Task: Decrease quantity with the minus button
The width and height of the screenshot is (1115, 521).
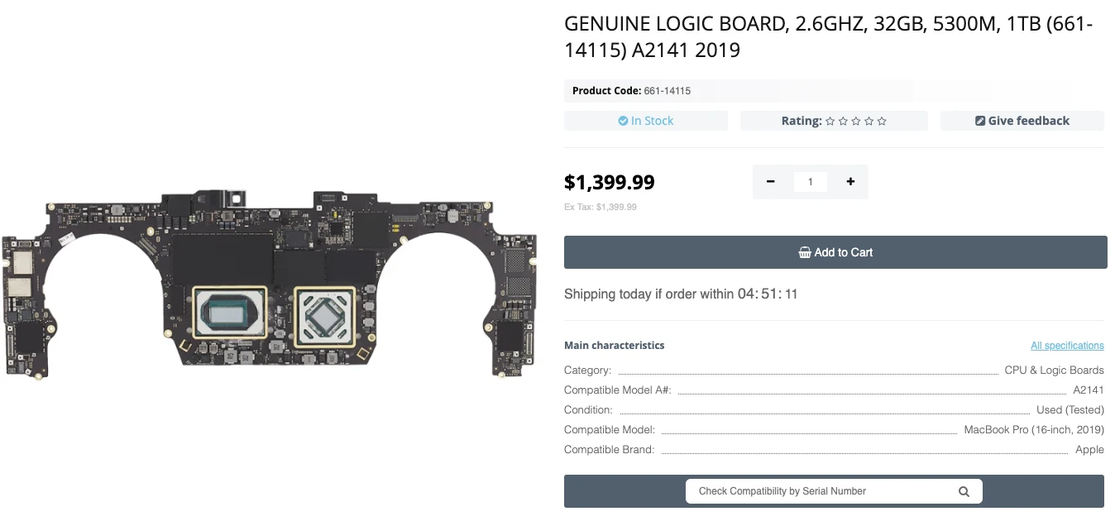Action: pos(771,182)
